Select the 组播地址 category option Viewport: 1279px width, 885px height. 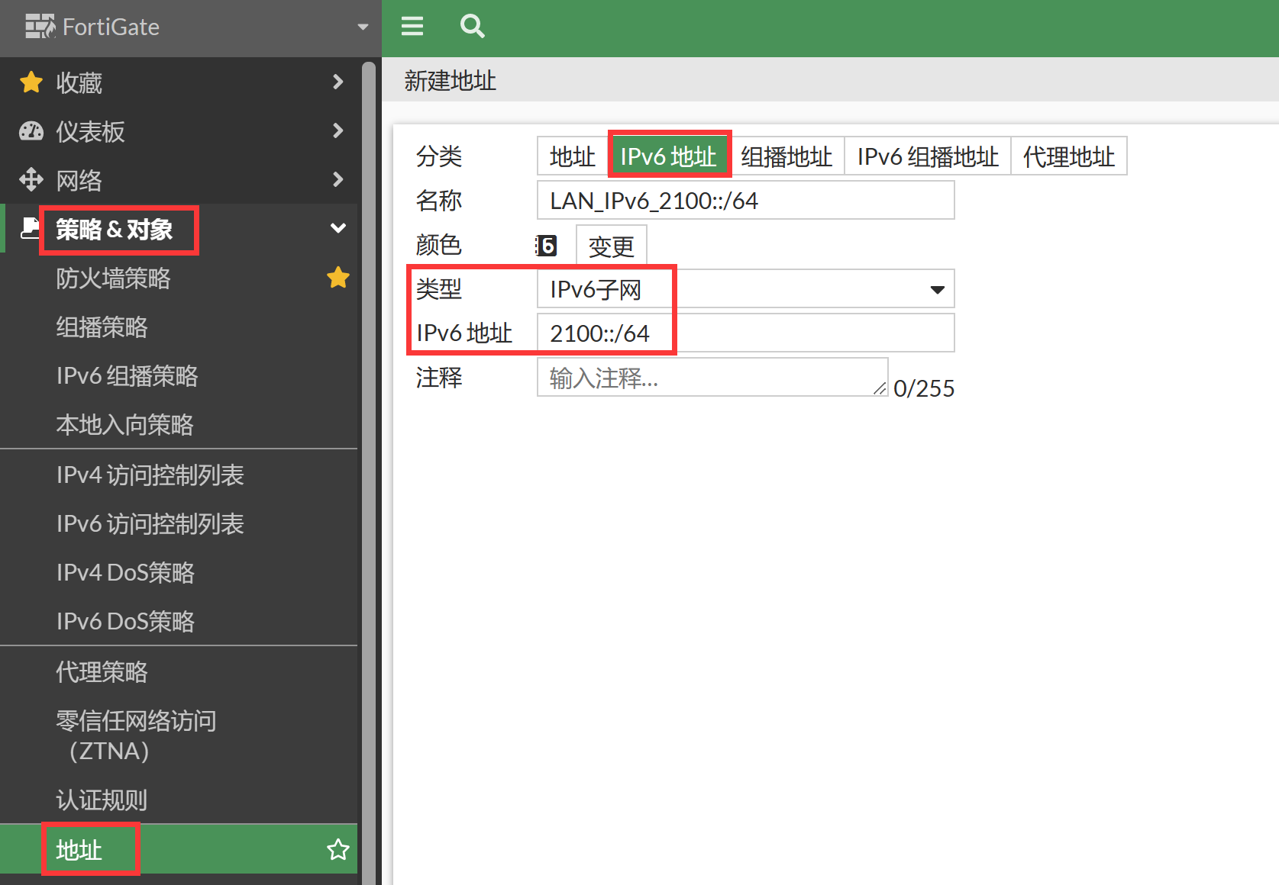coord(786,156)
